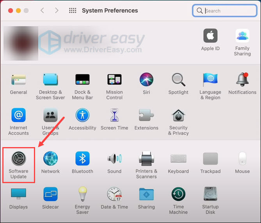The height and width of the screenshot is (223, 261).
Task: Open Time Machine settings
Action: coord(178,194)
